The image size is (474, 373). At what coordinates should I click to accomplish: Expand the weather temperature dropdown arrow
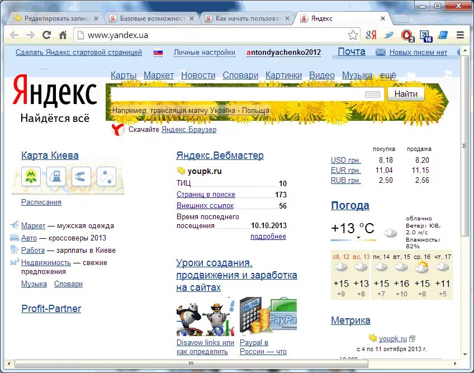[358, 238]
